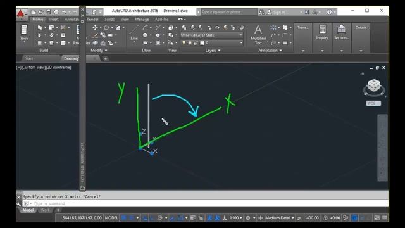Viewport: 405px width, 228px height.
Task: Select the Move tool in Modify panel
Action: tap(96, 27)
